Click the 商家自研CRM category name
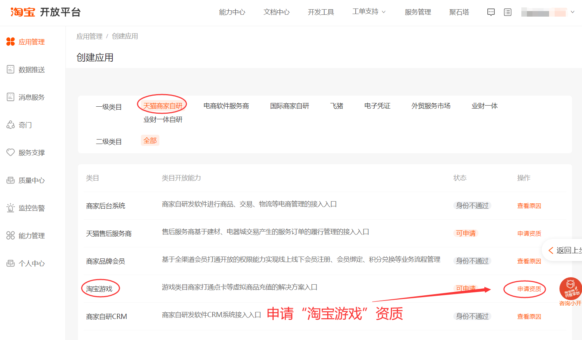The image size is (582, 340). [x=106, y=317]
